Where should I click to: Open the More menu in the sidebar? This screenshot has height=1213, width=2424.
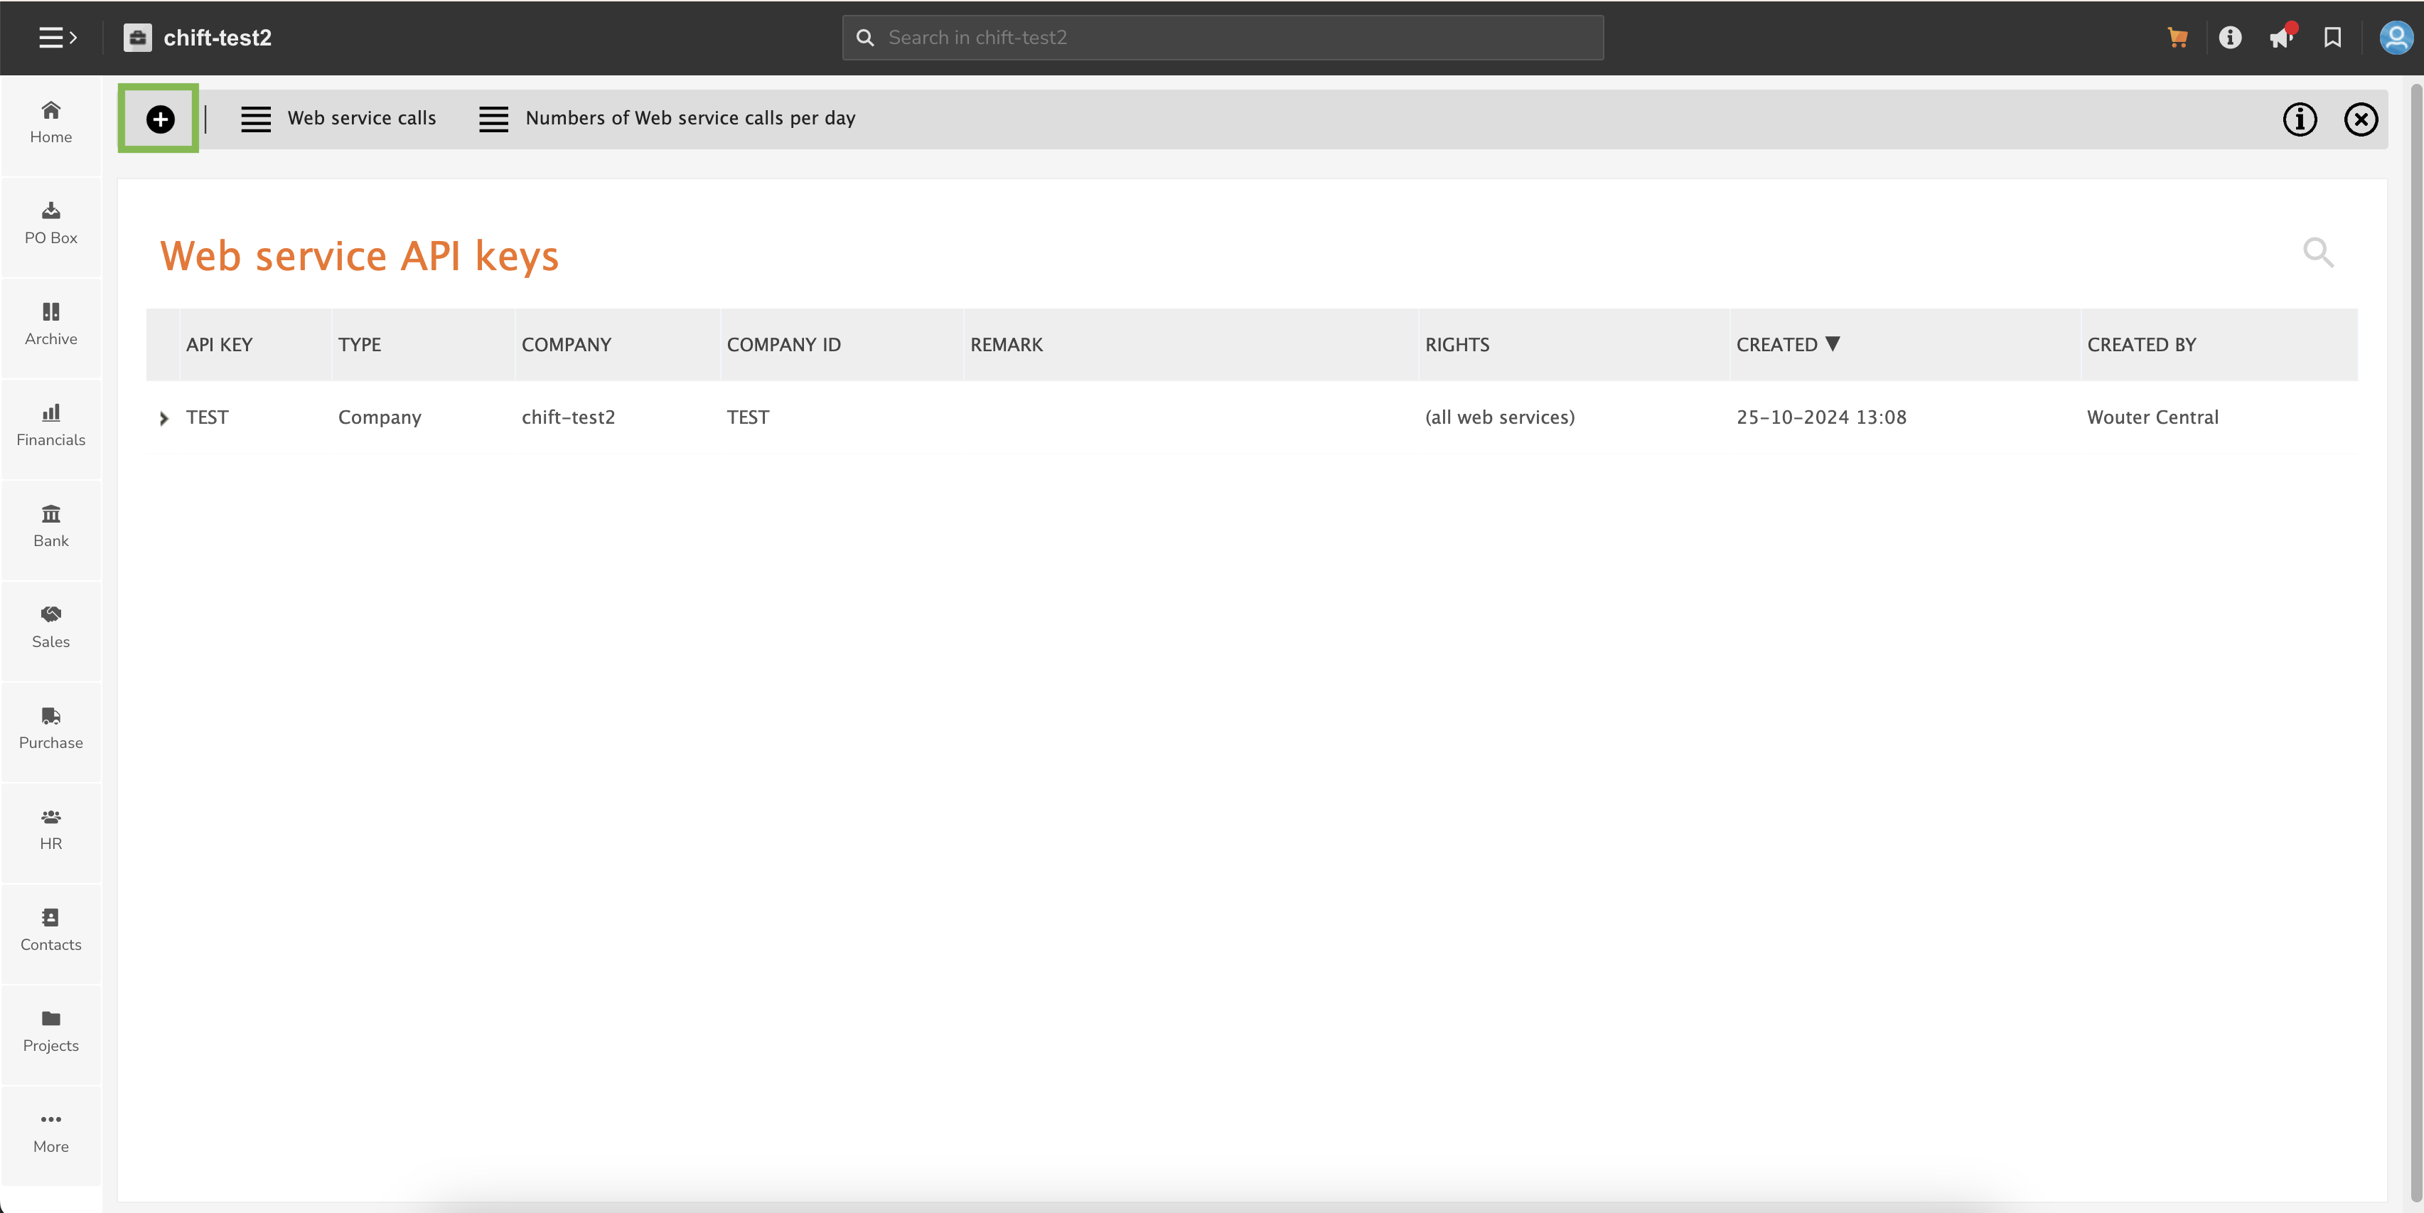pyautogui.click(x=50, y=1131)
